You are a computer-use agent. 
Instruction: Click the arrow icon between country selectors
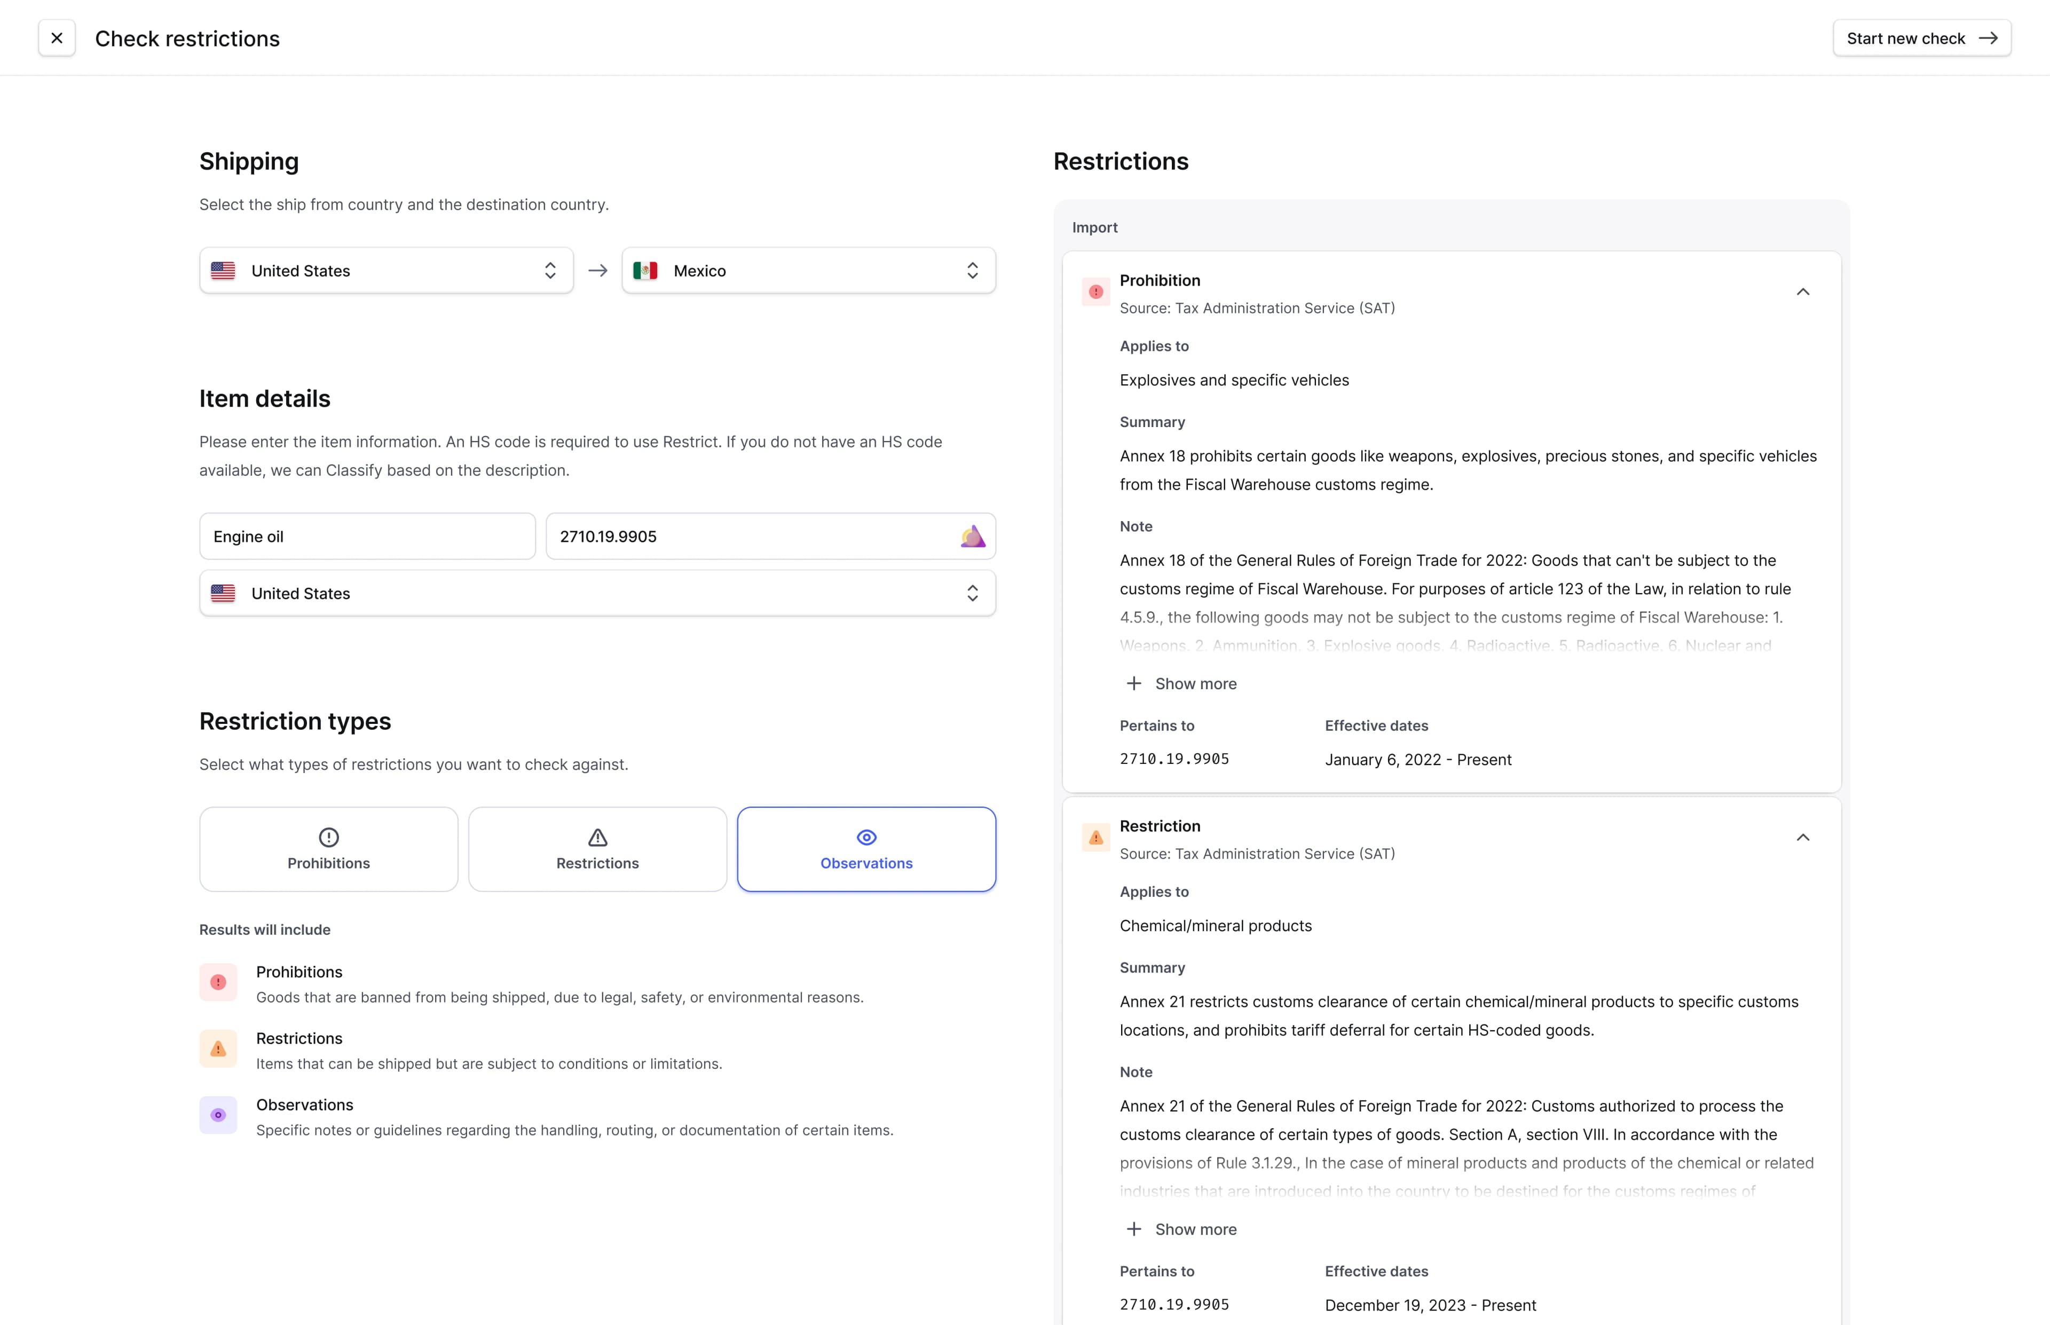click(598, 271)
